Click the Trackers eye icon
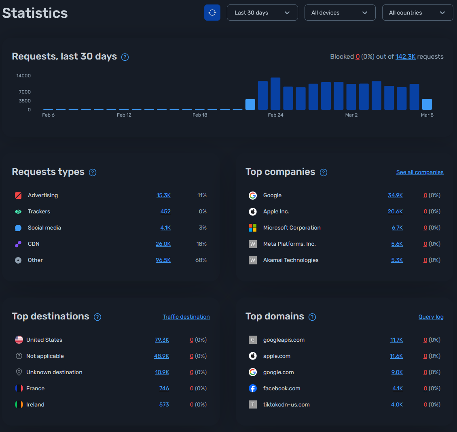The image size is (457, 432). (18, 211)
